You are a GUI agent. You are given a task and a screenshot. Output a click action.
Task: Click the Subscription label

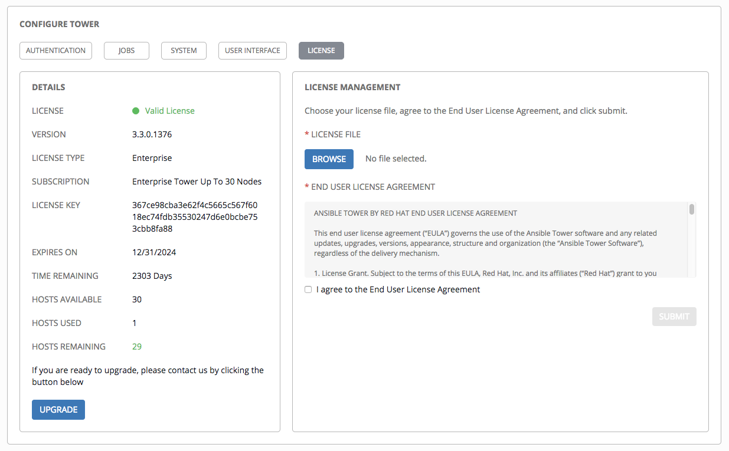pyautogui.click(x=61, y=182)
